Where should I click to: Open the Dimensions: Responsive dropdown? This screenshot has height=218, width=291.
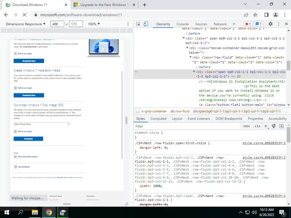tap(25, 24)
